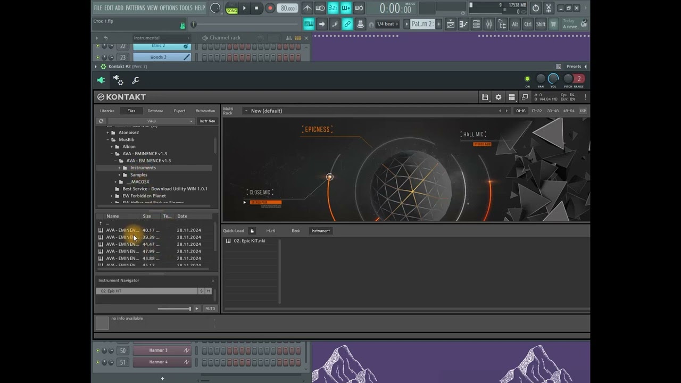Click the stamp tool icon

(360, 24)
